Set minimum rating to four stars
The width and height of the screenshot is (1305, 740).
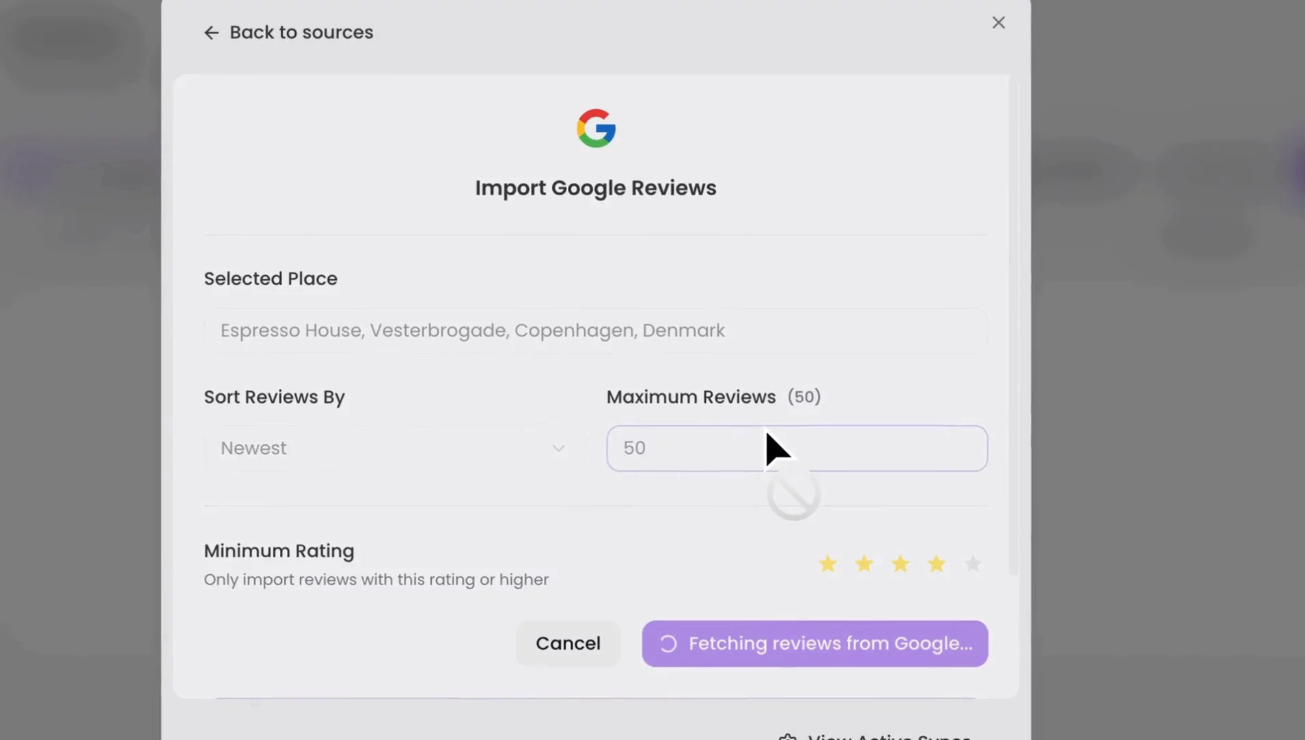(x=936, y=564)
